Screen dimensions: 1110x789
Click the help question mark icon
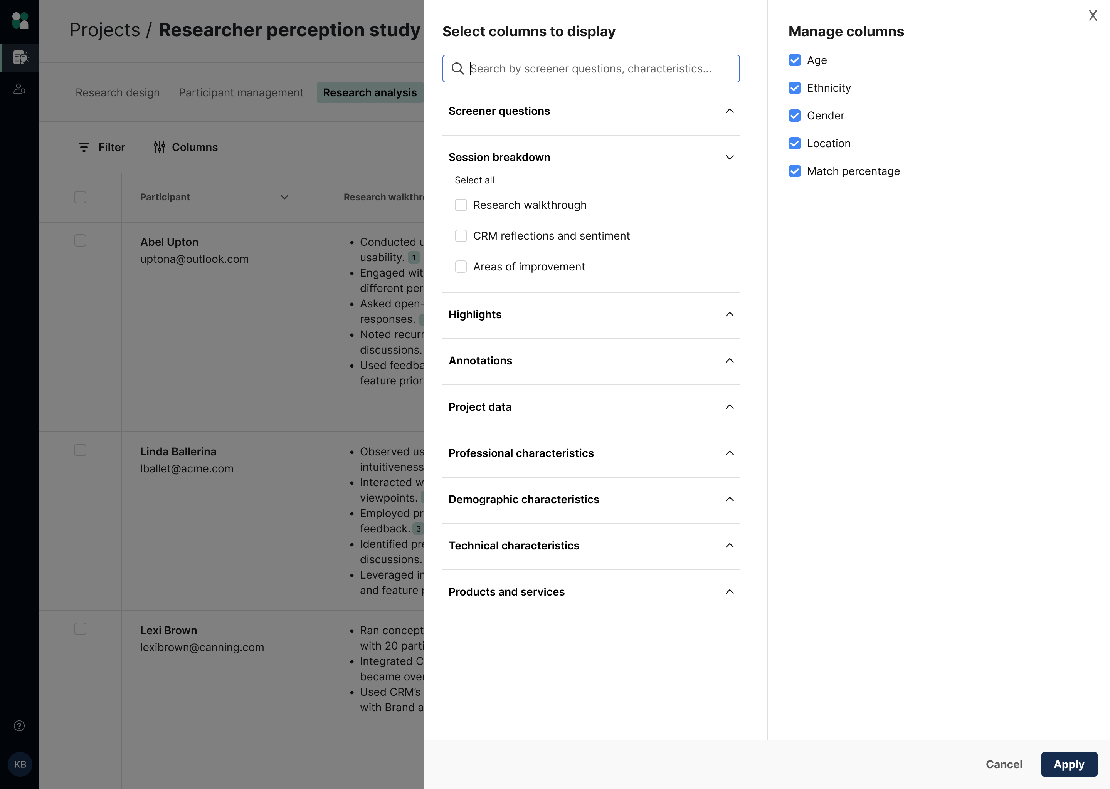tap(19, 726)
